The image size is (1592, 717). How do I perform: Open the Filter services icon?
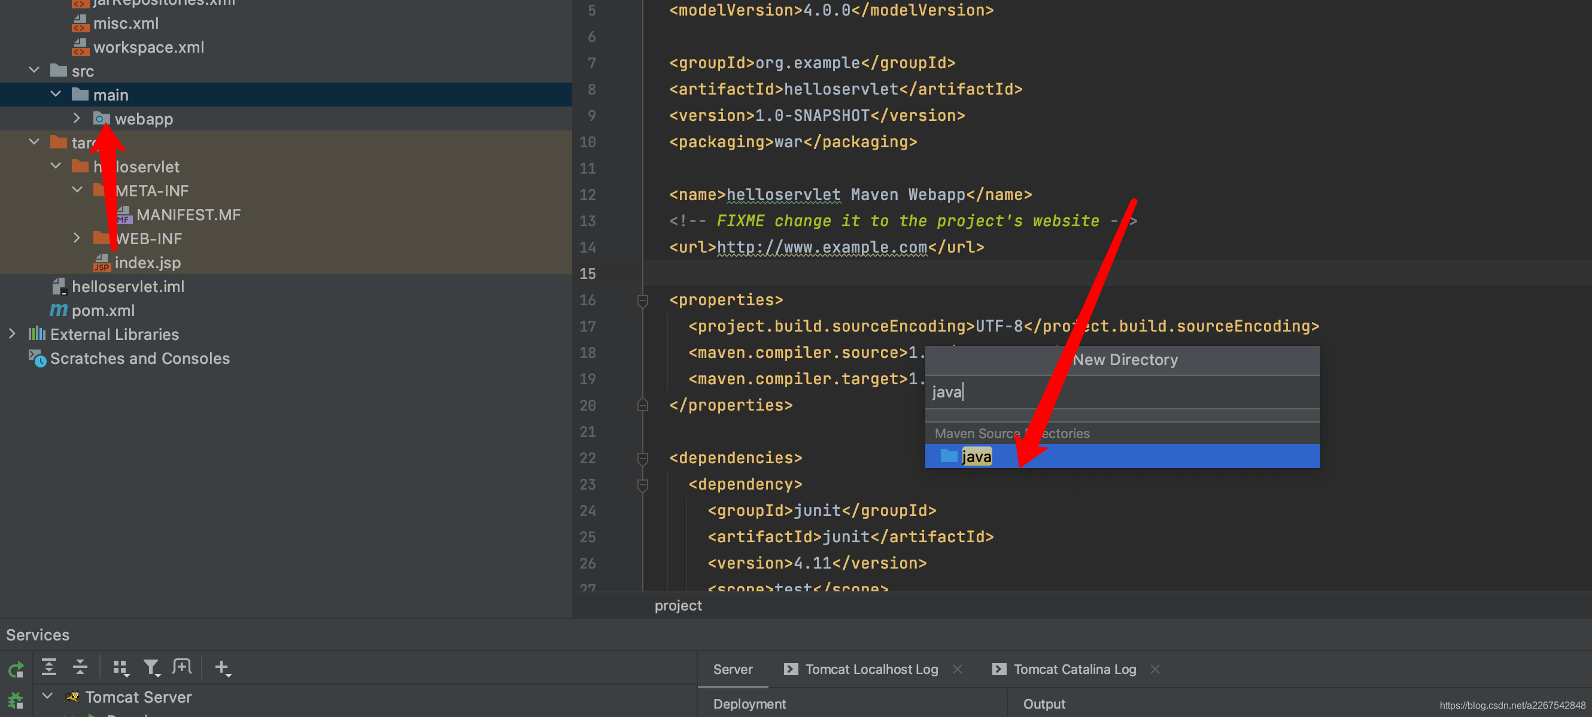pyautogui.click(x=152, y=667)
